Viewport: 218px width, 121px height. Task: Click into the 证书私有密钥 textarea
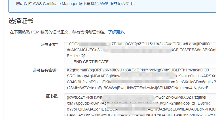pyautogui.click(x=140, y=79)
